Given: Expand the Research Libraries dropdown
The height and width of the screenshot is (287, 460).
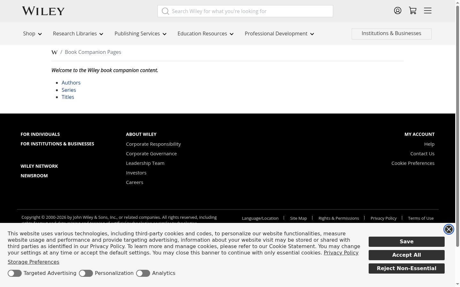Looking at the screenshot, I should click(78, 34).
